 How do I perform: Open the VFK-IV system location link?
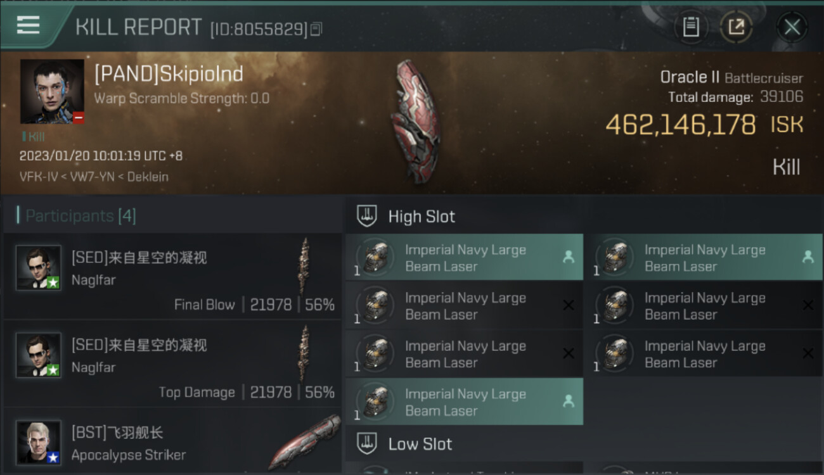click(39, 177)
